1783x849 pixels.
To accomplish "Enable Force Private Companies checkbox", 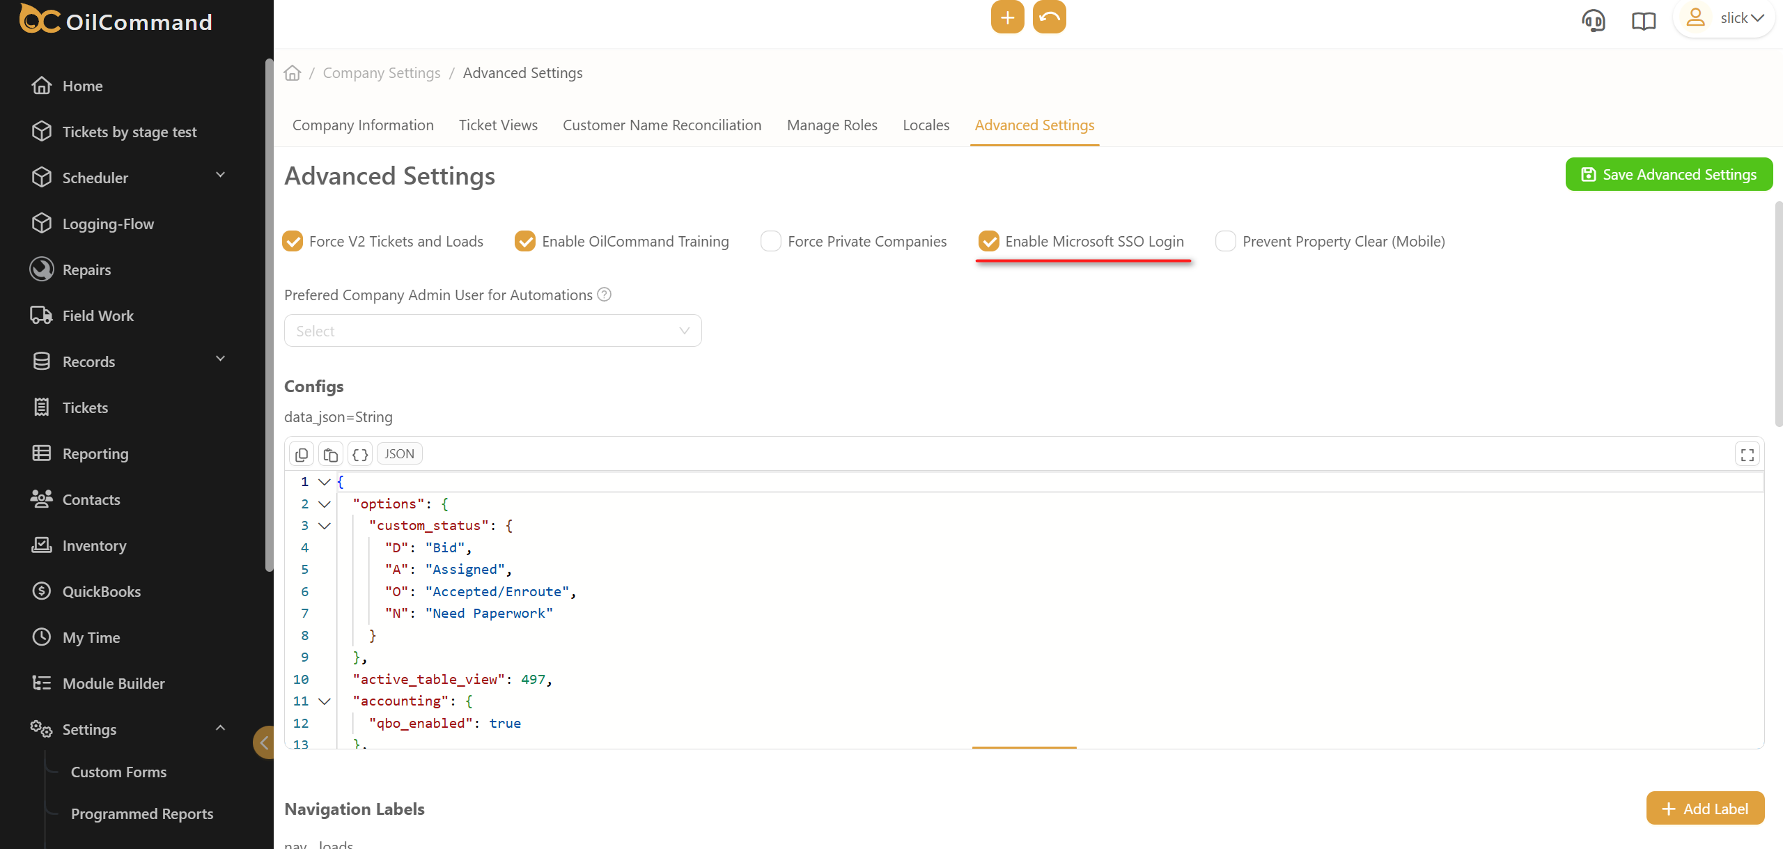I will pyautogui.click(x=770, y=242).
